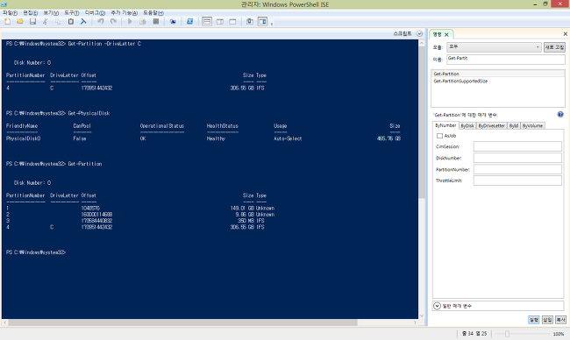This screenshot has height=340, width=570.
Task: Click the CimSession input field
Action: (x=517, y=146)
